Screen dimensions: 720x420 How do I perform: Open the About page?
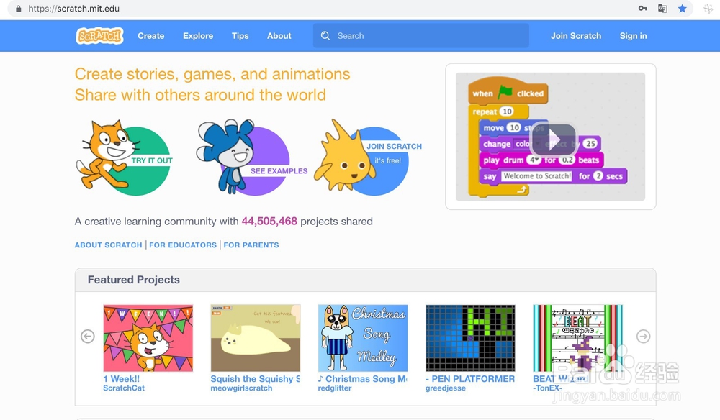tap(279, 36)
